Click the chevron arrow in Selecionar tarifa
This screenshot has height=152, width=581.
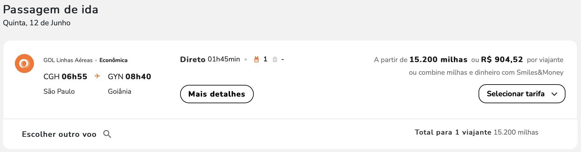(554, 94)
